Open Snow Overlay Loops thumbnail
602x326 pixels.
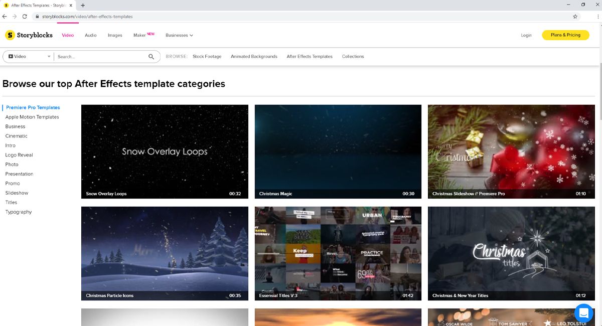pos(165,151)
